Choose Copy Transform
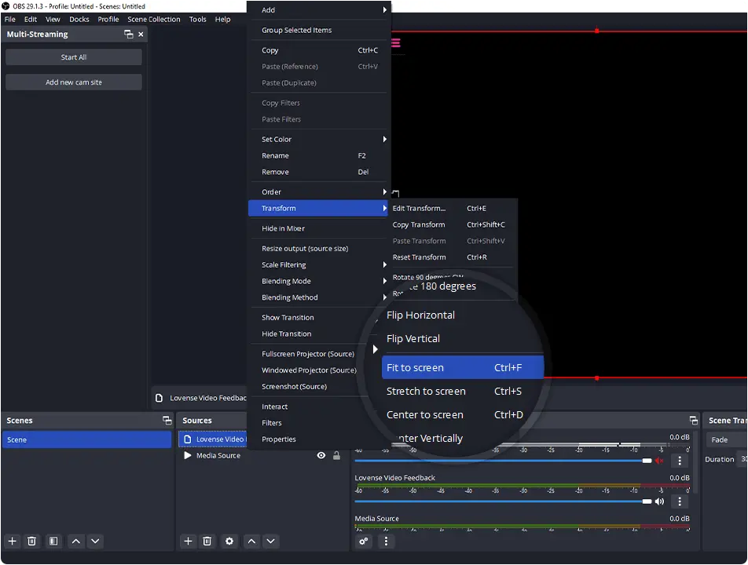The image size is (748, 565). 453,224
